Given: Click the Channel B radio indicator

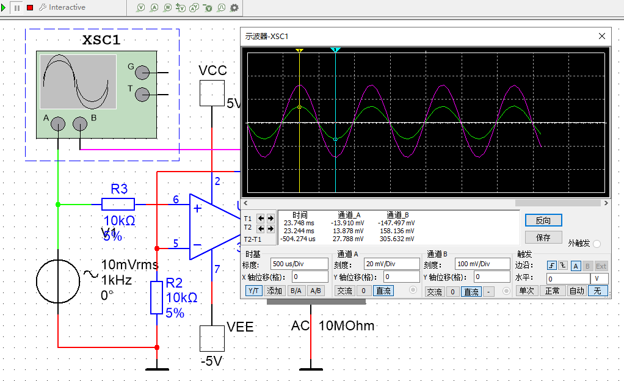Looking at the screenshot, I should point(506,291).
